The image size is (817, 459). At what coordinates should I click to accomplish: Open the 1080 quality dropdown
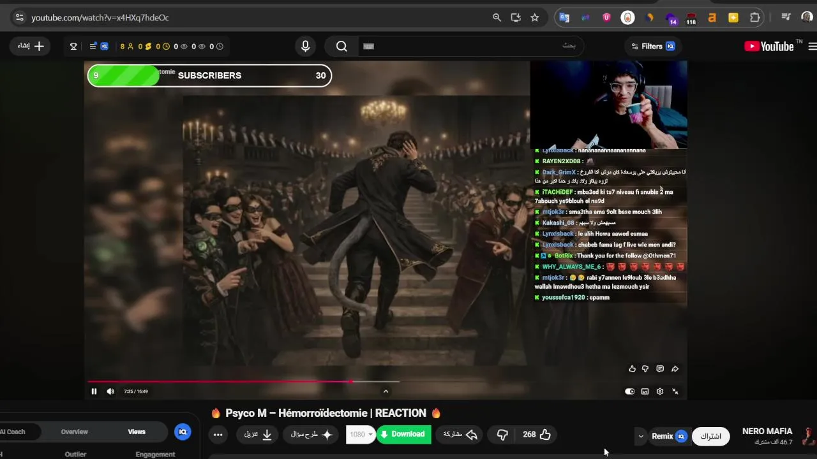(361, 435)
